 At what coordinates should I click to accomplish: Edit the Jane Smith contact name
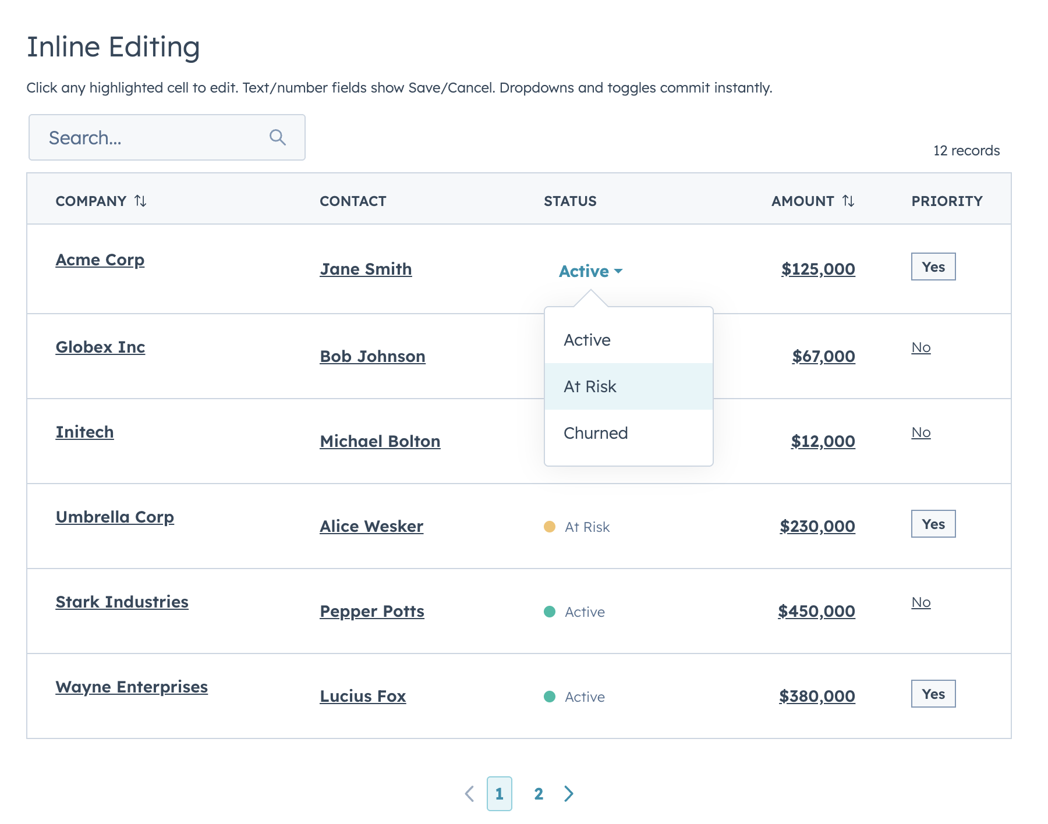point(366,269)
